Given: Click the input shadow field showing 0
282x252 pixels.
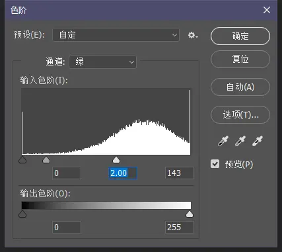Looking at the screenshot, I should pos(67,173).
